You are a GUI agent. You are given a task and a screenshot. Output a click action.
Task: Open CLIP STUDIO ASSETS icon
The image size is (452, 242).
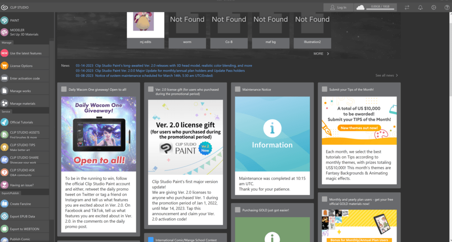(4, 135)
